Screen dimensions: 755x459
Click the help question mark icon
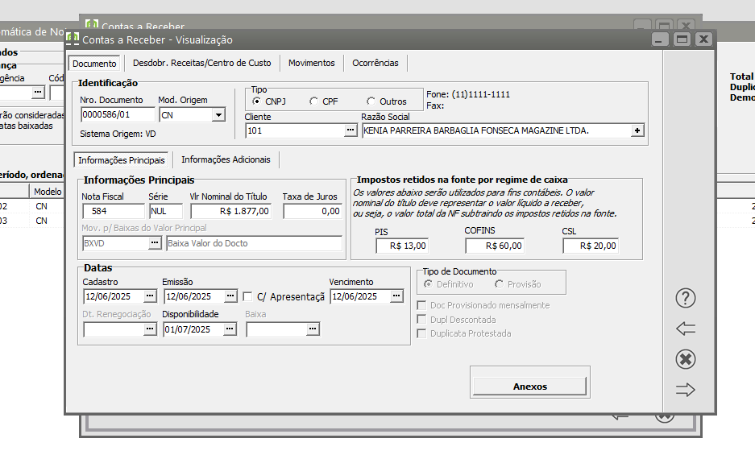tap(685, 298)
